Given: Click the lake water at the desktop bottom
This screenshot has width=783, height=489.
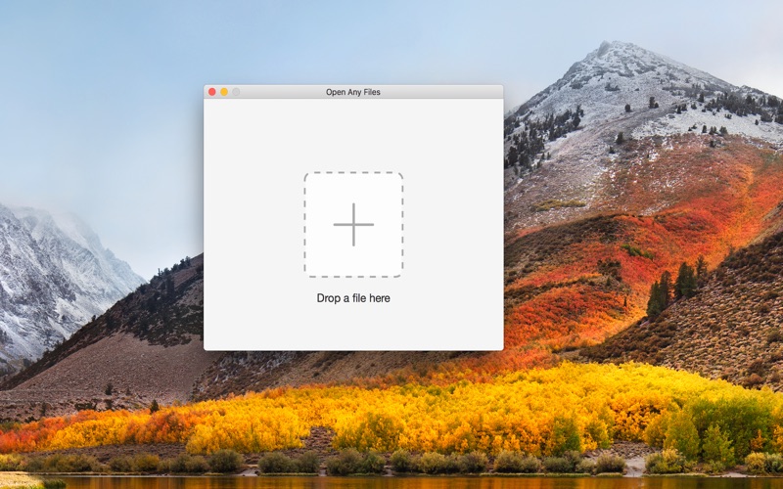Looking at the screenshot, I should [391, 482].
